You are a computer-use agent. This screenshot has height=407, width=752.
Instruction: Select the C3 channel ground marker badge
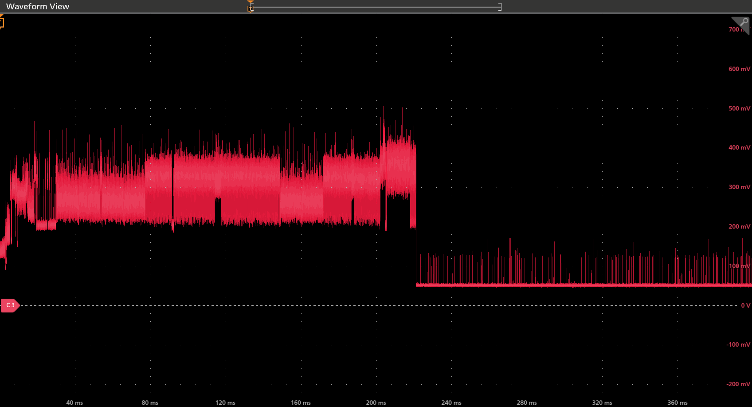pyautogui.click(x=10, y=305)
